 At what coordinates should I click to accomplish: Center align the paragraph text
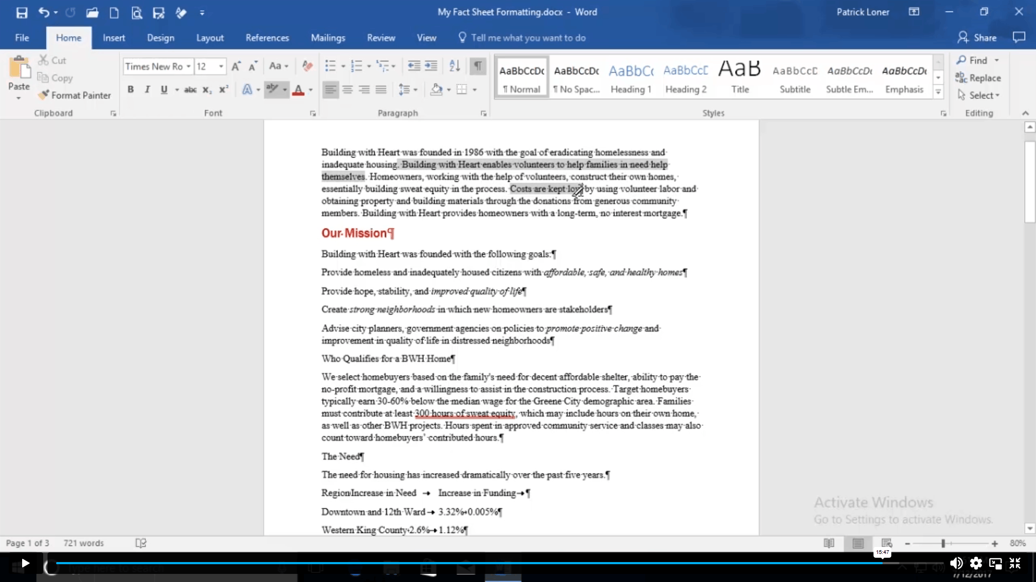point(347,90)
